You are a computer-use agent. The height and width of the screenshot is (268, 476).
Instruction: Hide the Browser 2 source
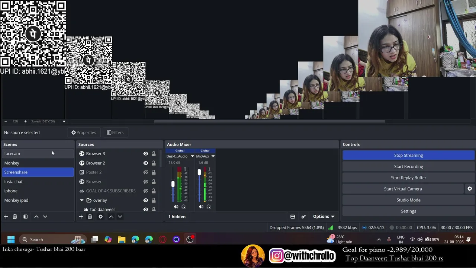point(146,163)
